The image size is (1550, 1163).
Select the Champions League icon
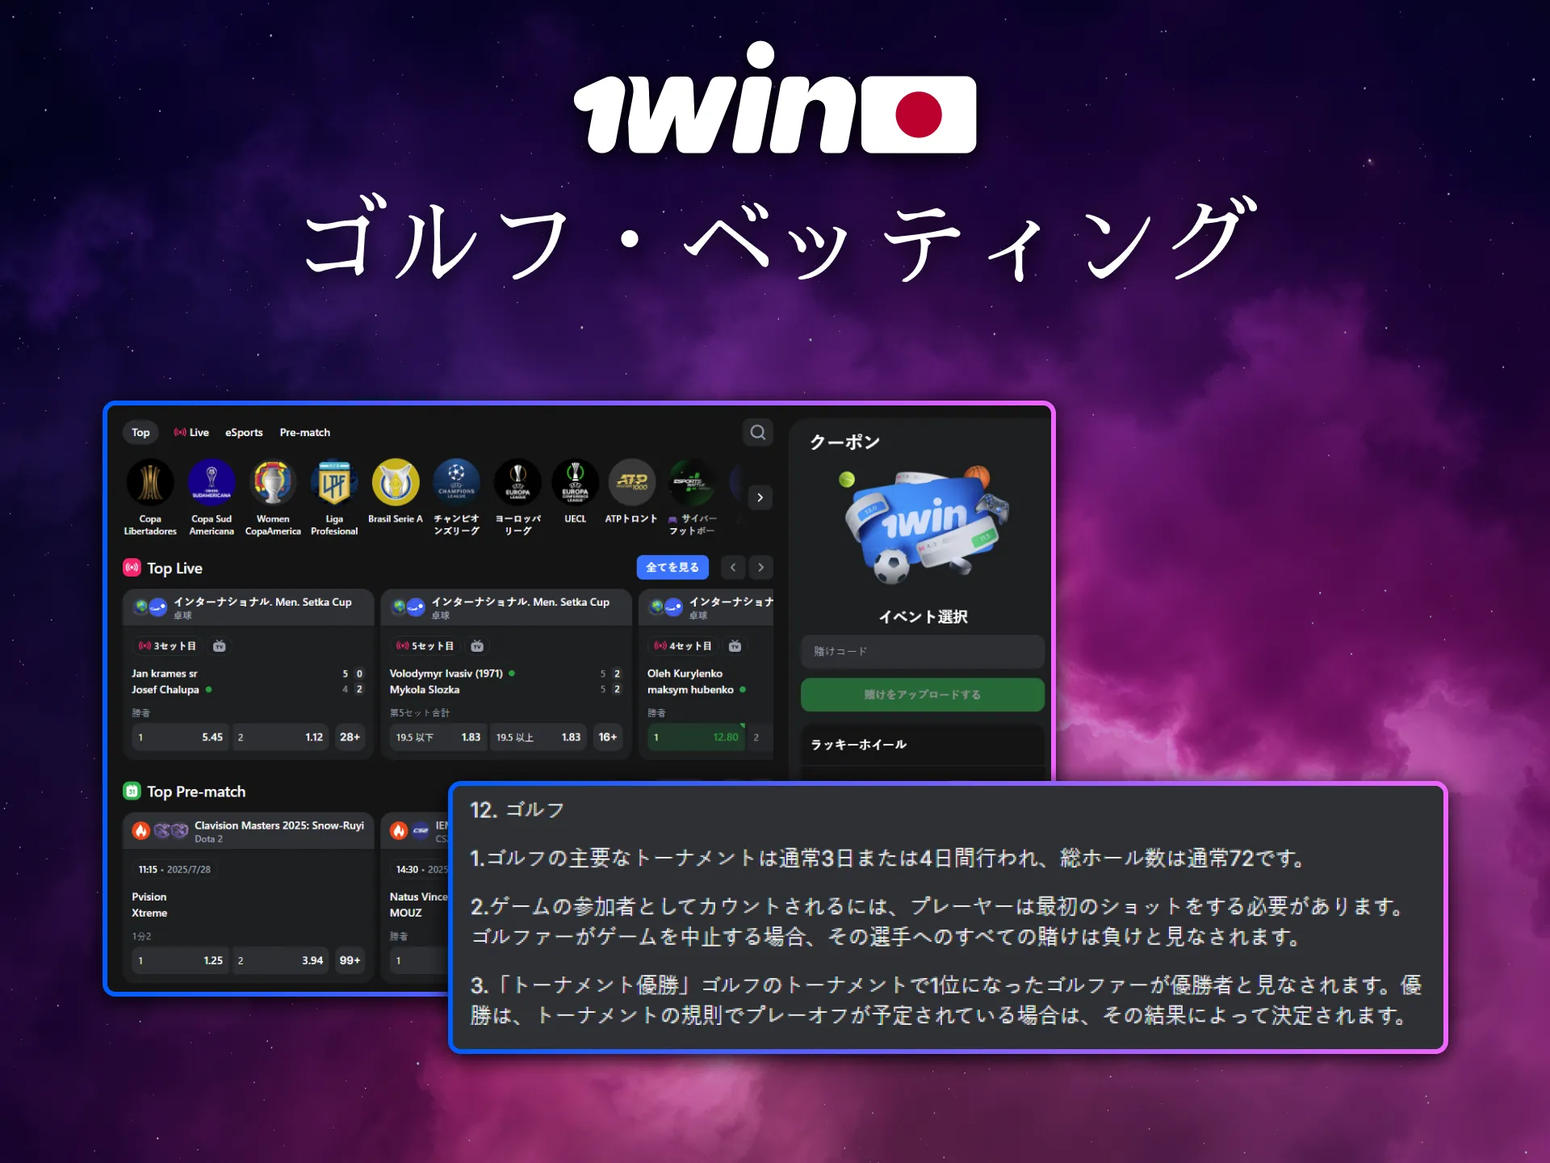456,482
